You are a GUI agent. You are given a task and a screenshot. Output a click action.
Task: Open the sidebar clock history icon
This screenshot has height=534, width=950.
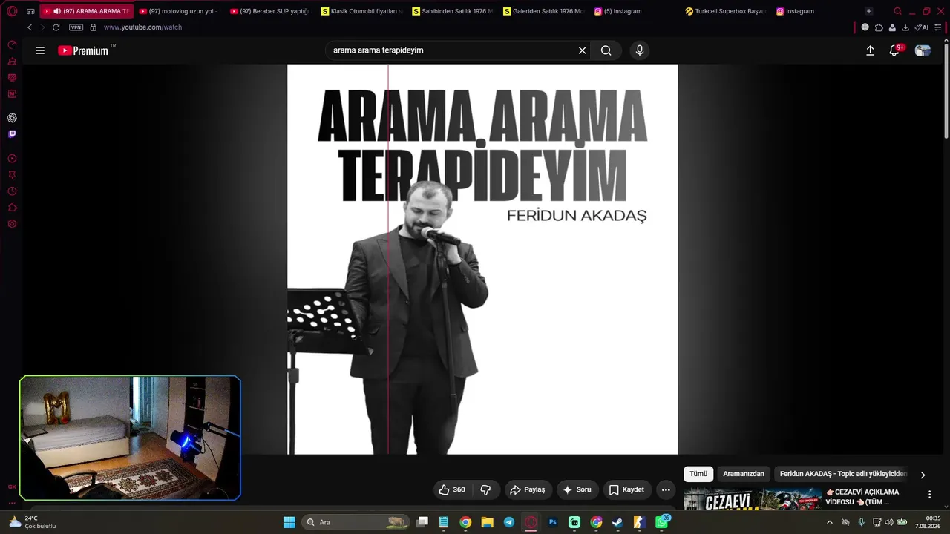tap(12, 191)
